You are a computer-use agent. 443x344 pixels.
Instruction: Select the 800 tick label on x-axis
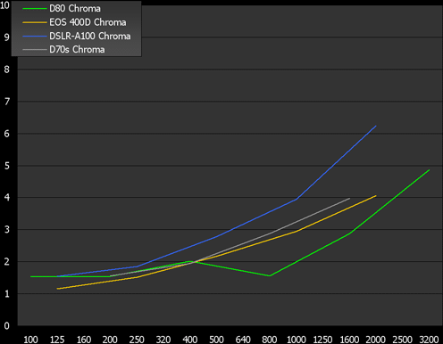270,340
